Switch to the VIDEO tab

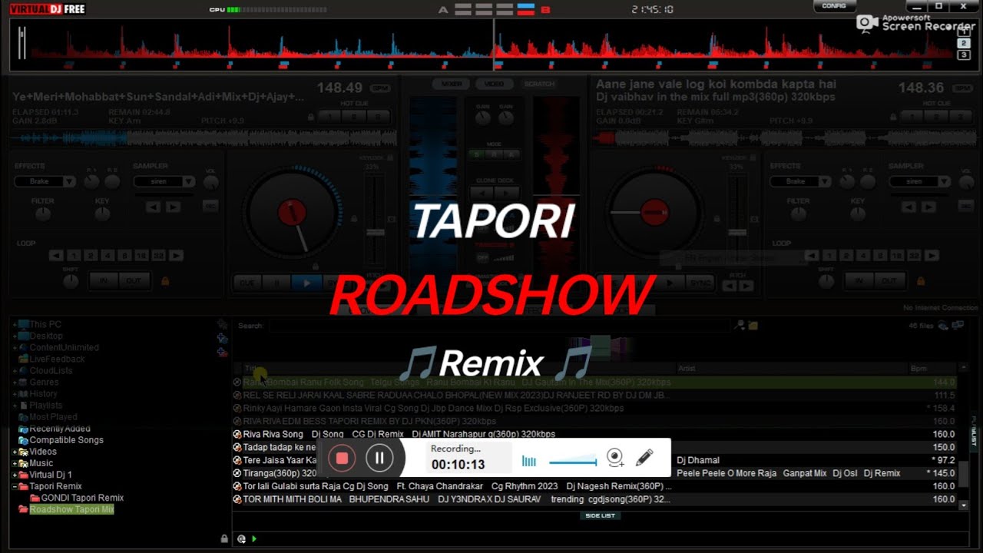(x=495, y=84)
